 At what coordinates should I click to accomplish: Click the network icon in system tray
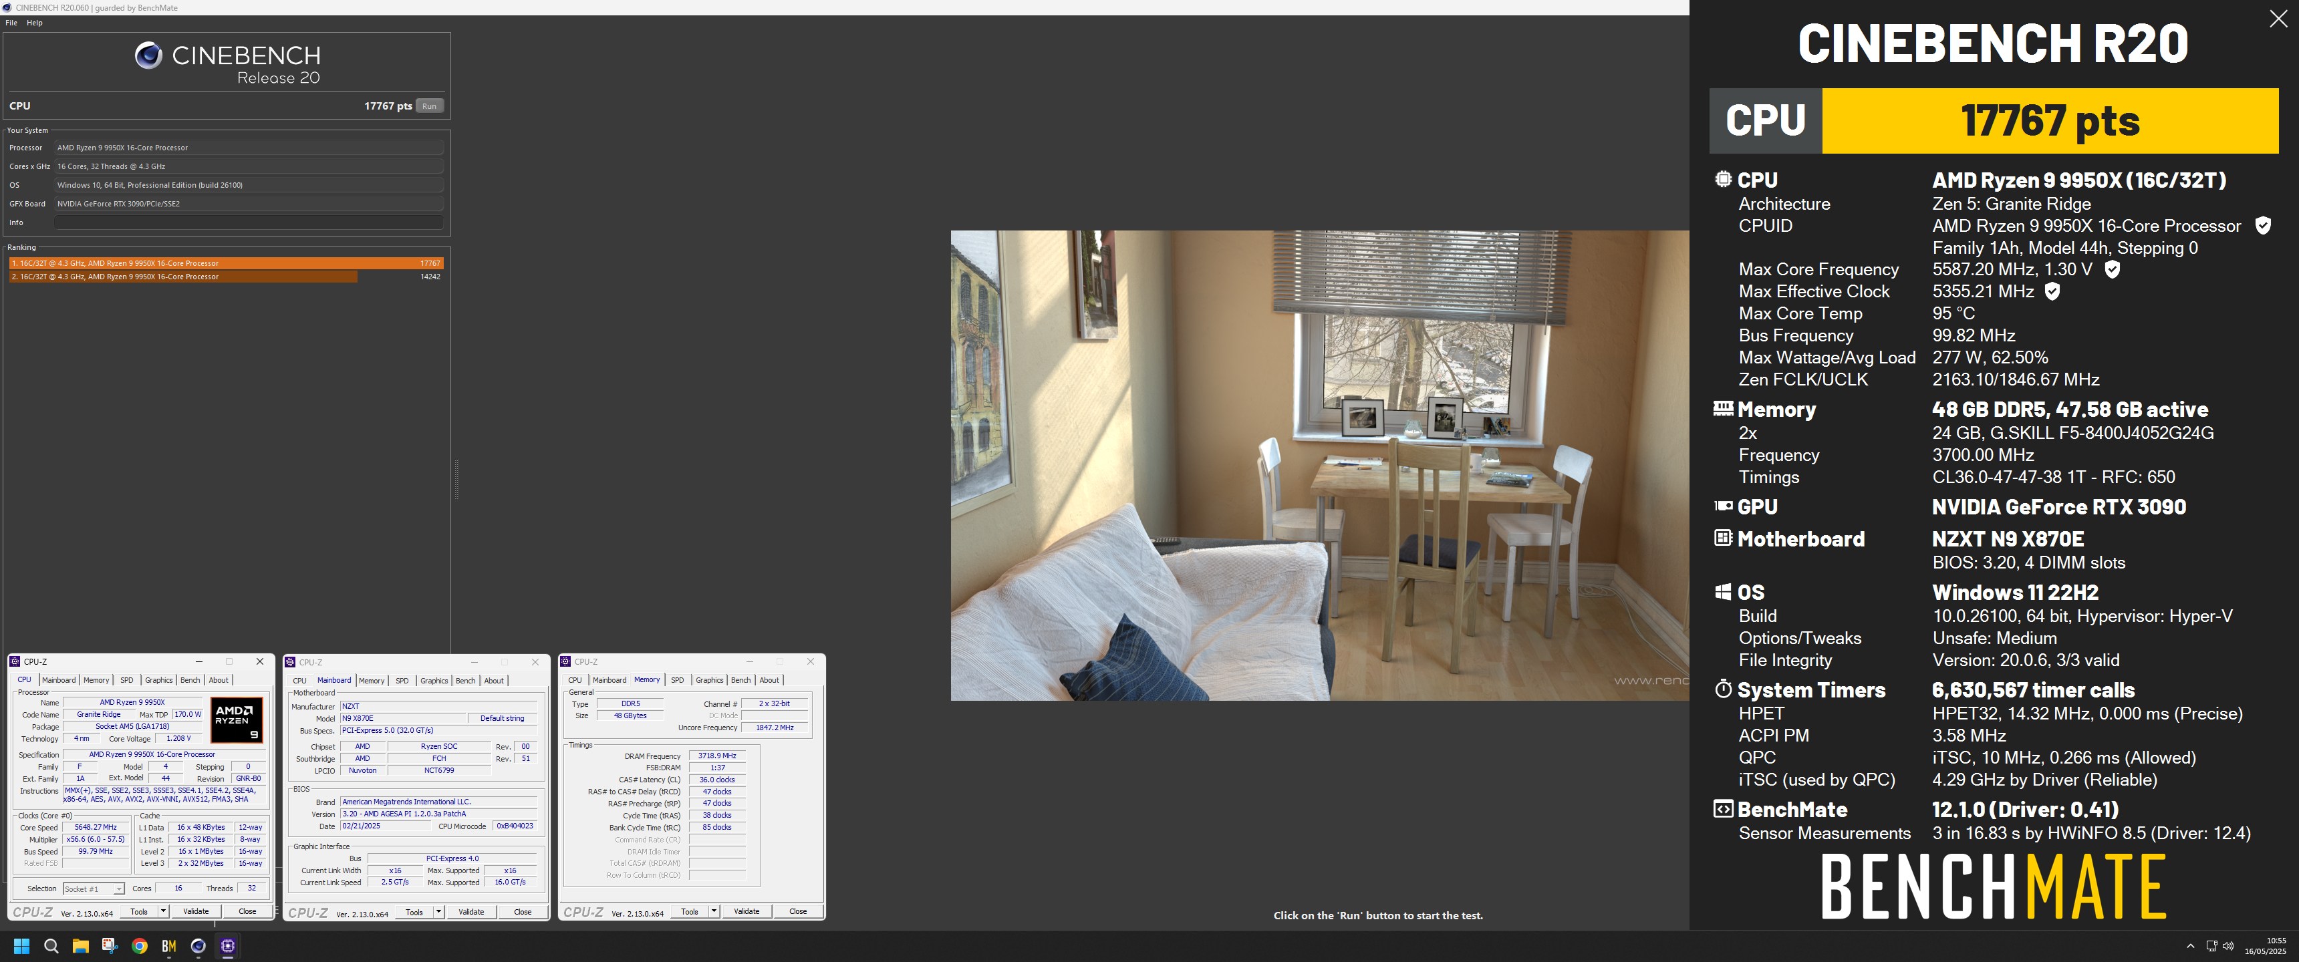click(x=2211, y=946)
